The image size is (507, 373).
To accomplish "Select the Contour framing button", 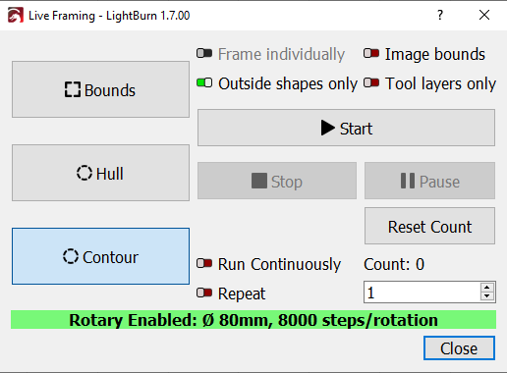I will pos(100,256).
